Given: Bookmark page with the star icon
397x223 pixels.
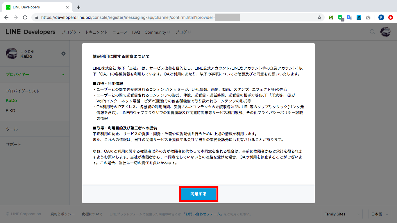Looking at the screenshot, I should (x=319, y=17).
